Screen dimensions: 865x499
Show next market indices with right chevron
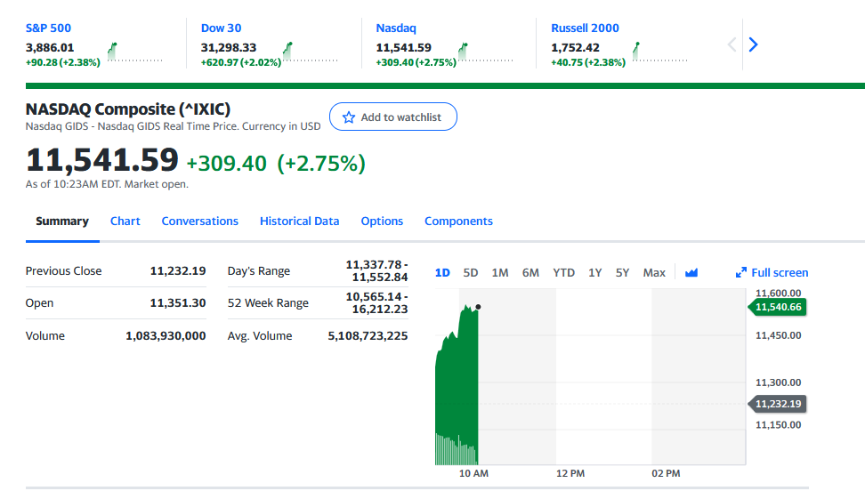753,44
